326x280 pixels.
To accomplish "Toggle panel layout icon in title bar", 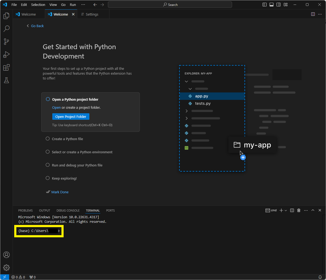I will point(272,5).
